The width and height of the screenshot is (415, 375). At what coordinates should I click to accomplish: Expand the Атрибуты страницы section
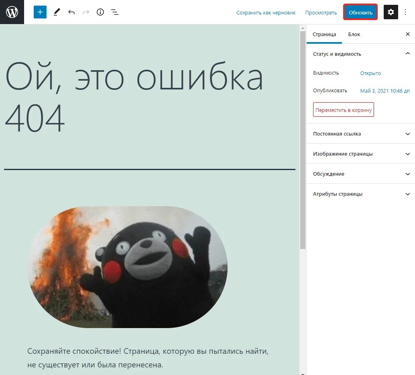[360, 194]
